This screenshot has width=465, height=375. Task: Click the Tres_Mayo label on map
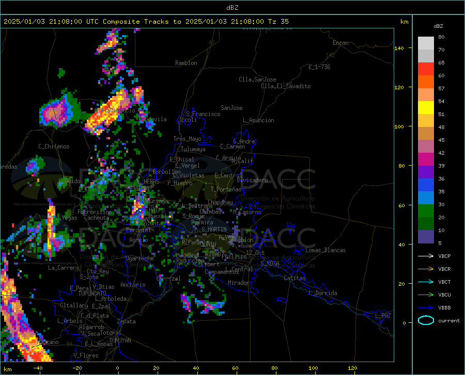187,139
